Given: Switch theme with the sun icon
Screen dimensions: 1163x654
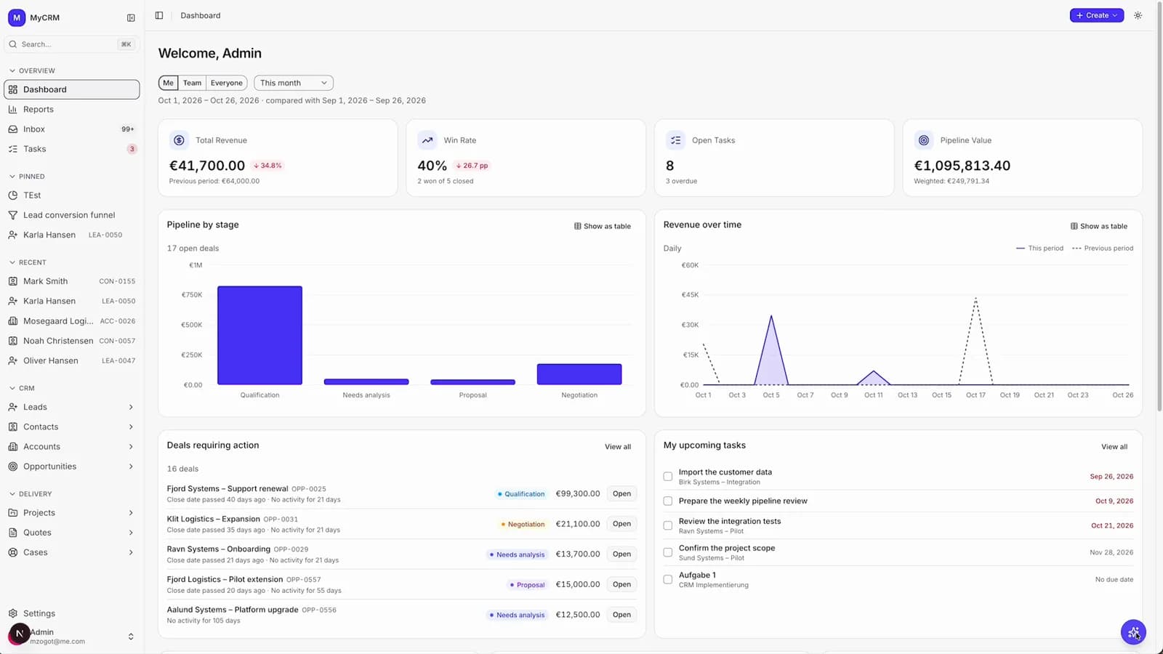Looking at the screenshot, I should click(x=1138, y=15).
